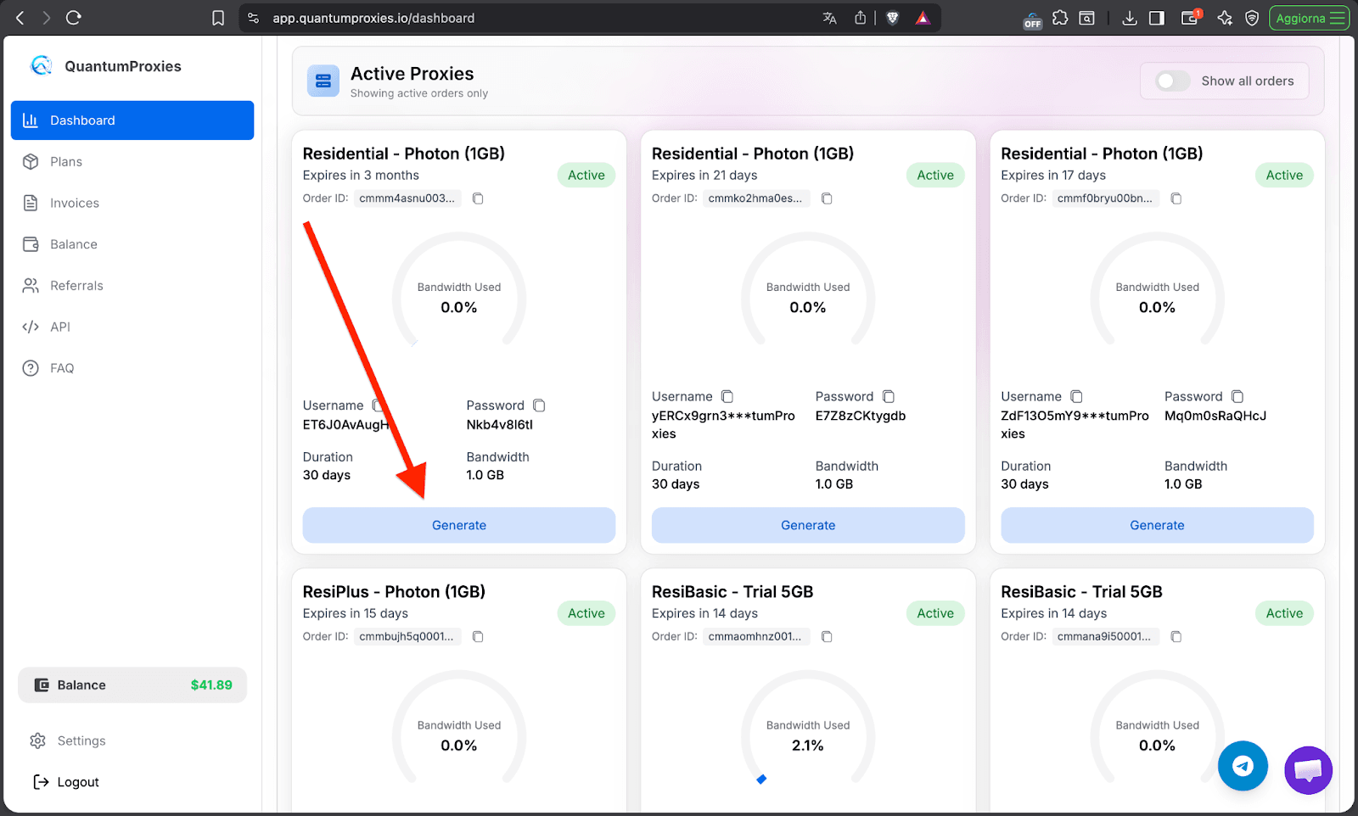Toggle Brave Shields lion icon

point(892,18)
